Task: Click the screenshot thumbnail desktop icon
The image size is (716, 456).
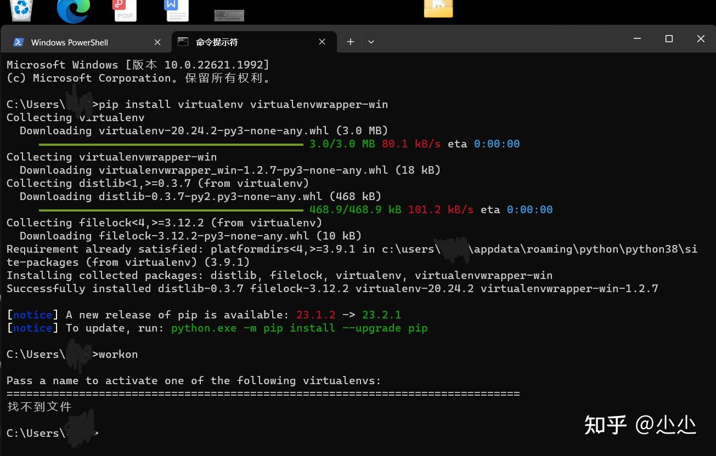Action: pyautogui.click(x=229, y=14)
